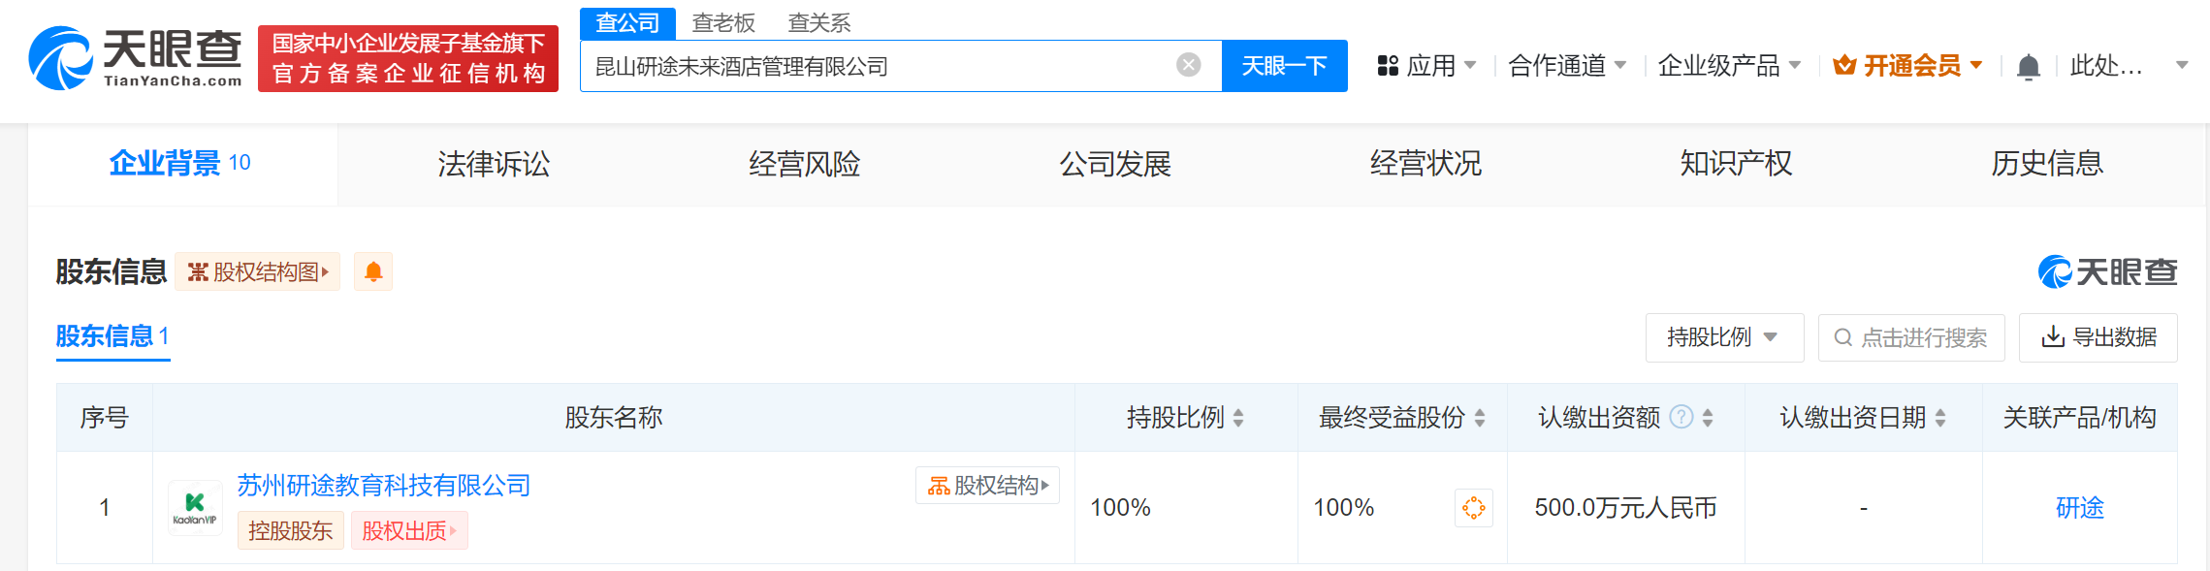2210x571 pixels.
Task: Open the notification bell in header
Action: coord(2028,67)
